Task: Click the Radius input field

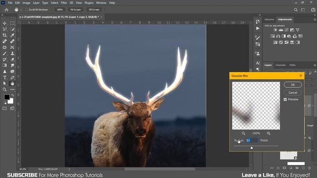Action: (x=252, y=140)
